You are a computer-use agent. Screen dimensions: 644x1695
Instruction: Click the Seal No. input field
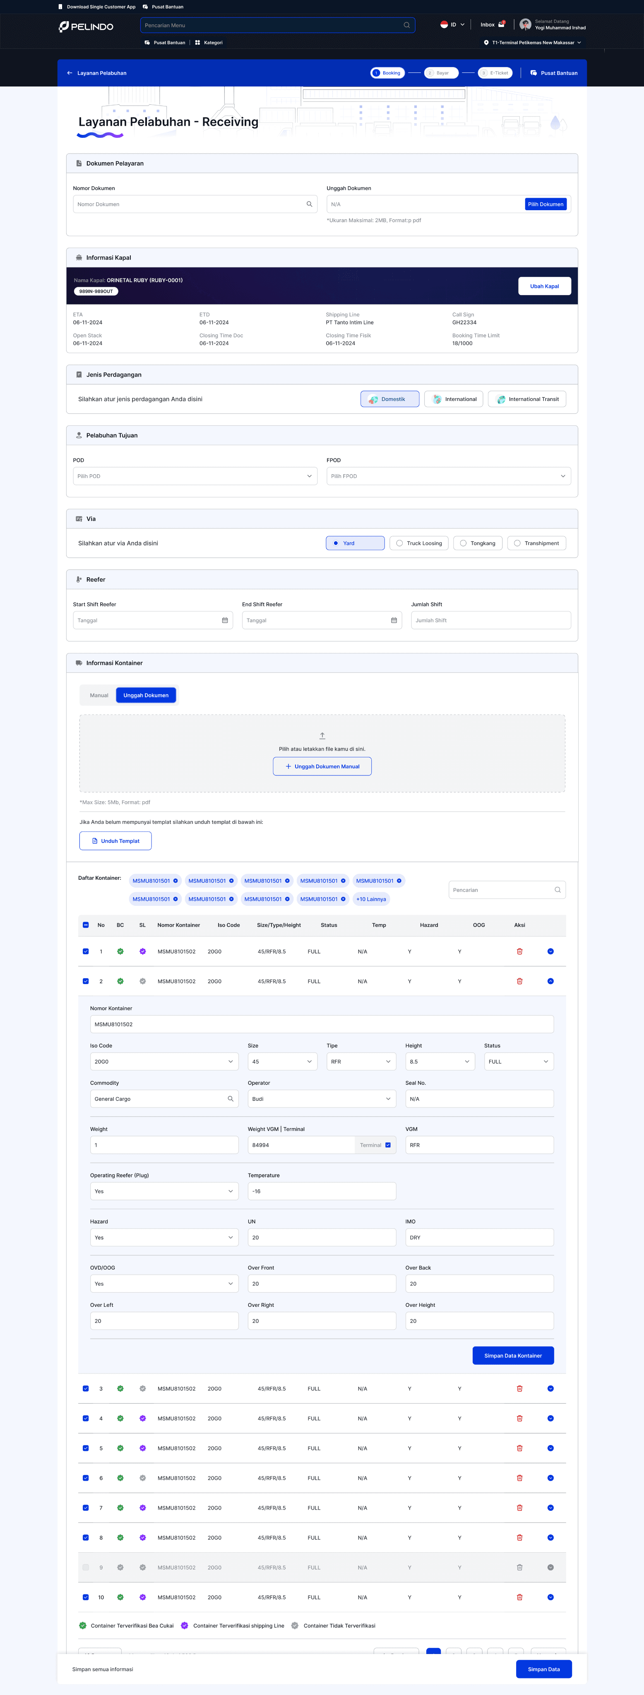point(480,1099)
